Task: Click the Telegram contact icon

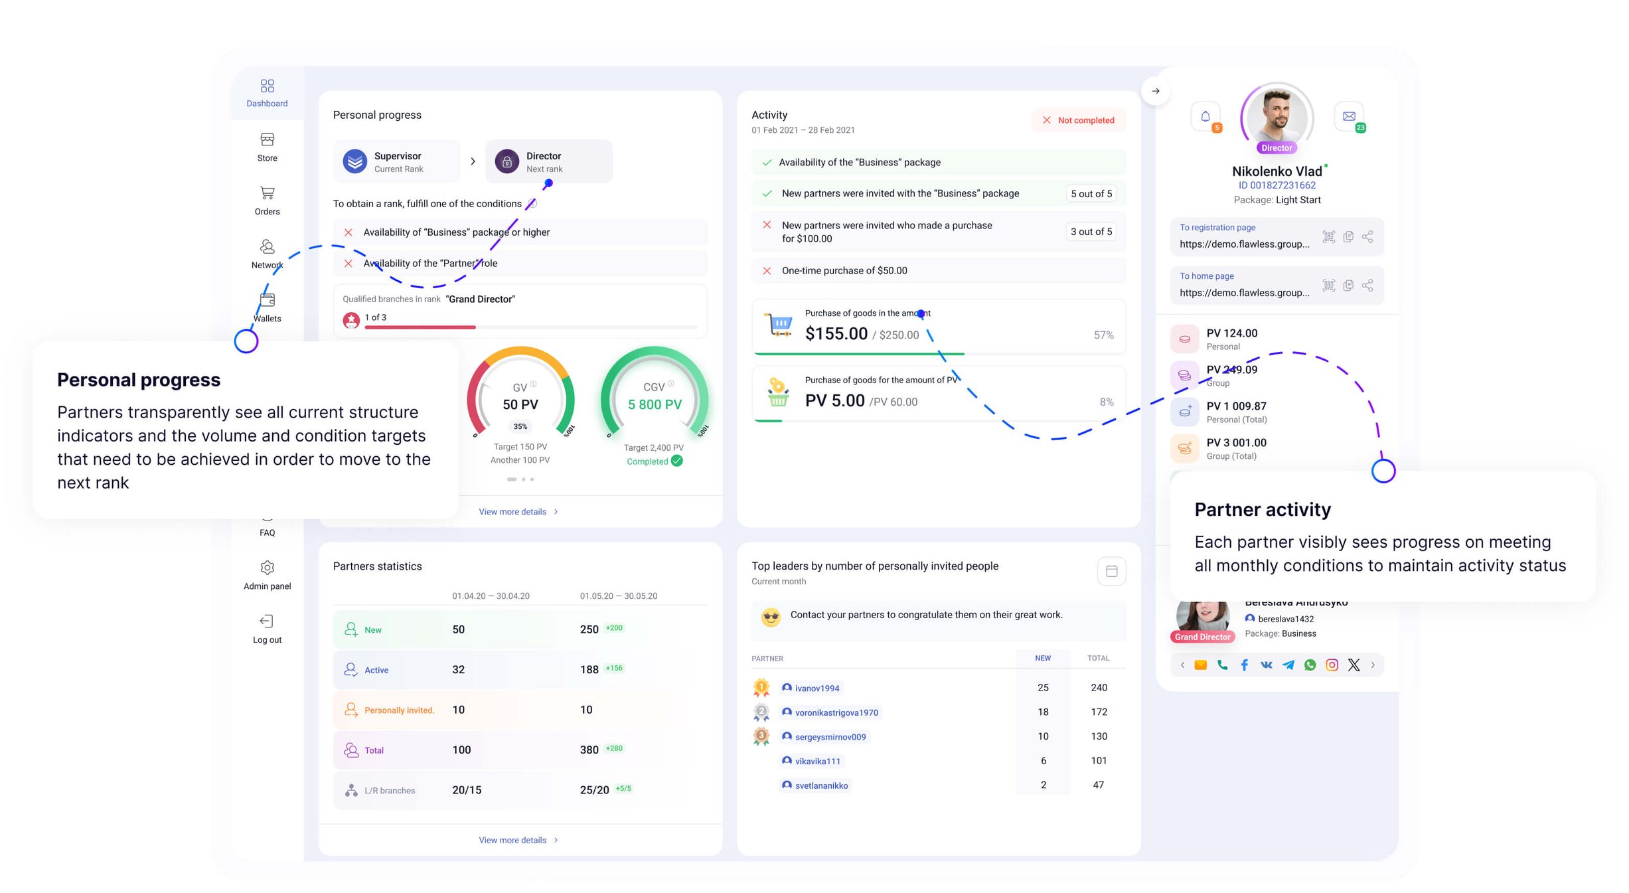Action: coord(1288,665)
